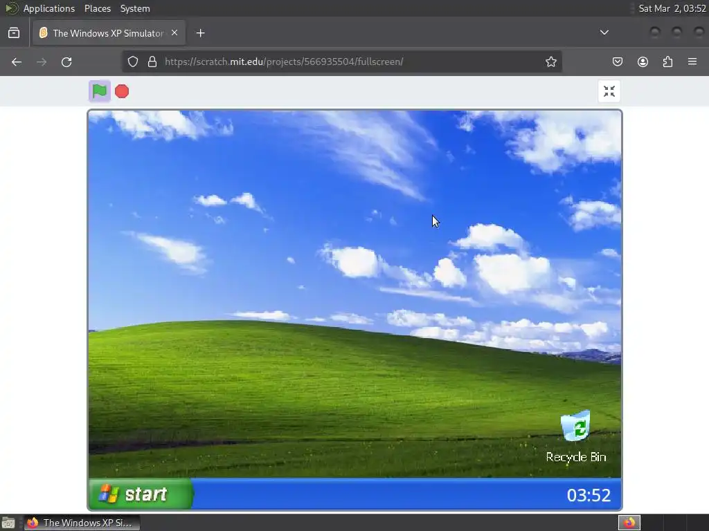
Task: Open the Recycle Bin desktop icon
Action: pos(575,426)
